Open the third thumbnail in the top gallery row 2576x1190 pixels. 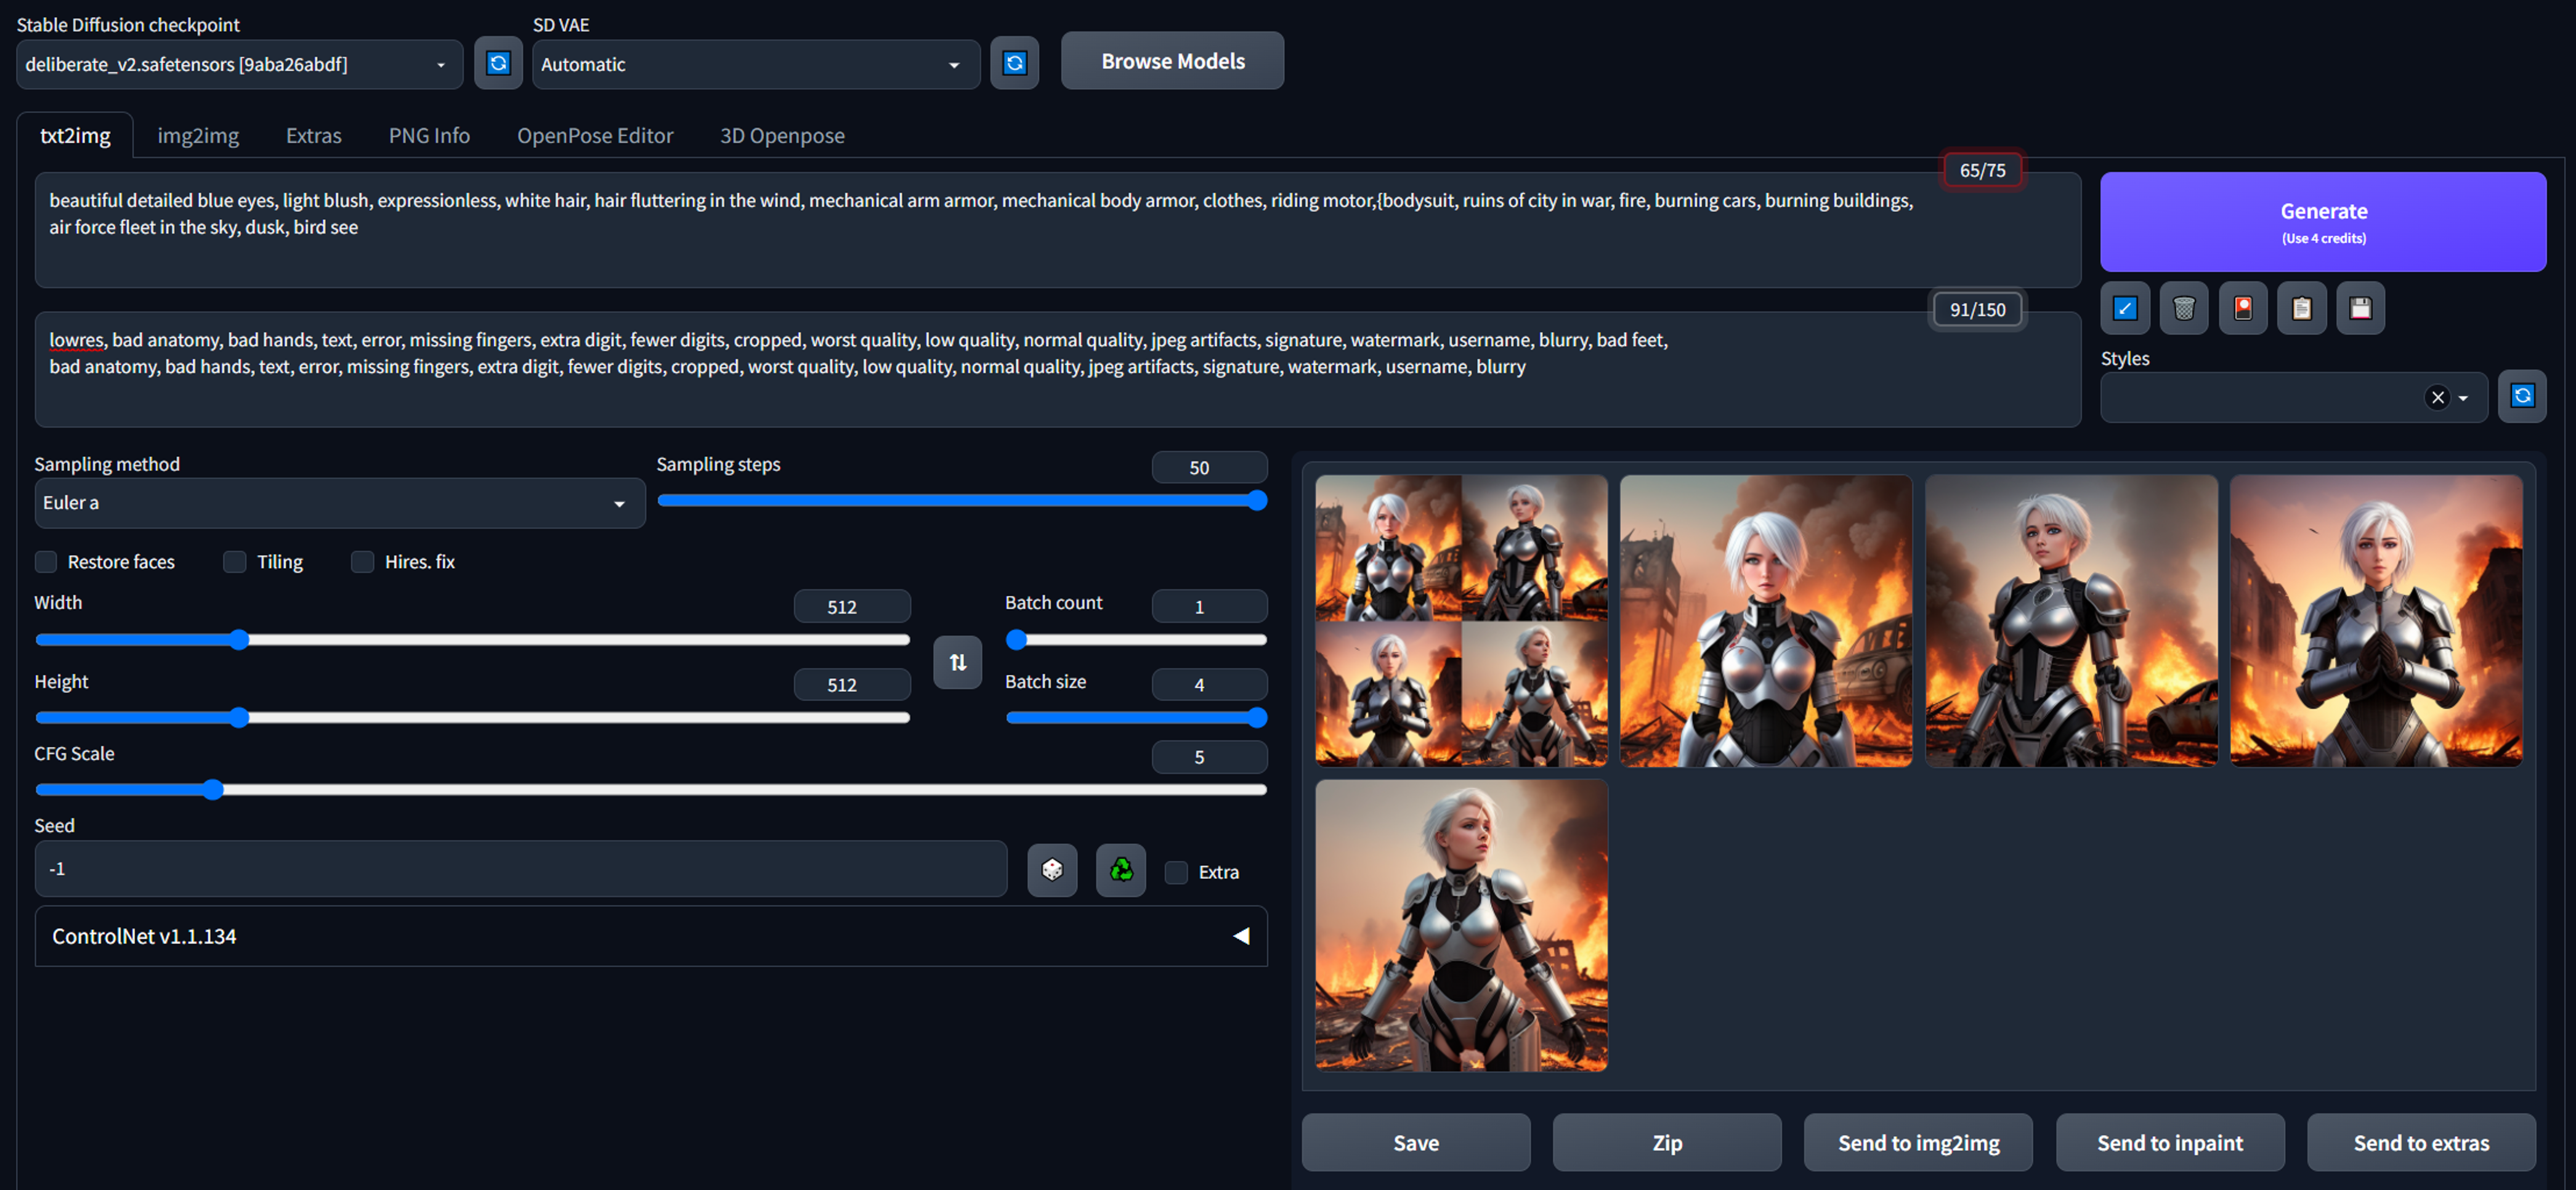coord(2071,621)
